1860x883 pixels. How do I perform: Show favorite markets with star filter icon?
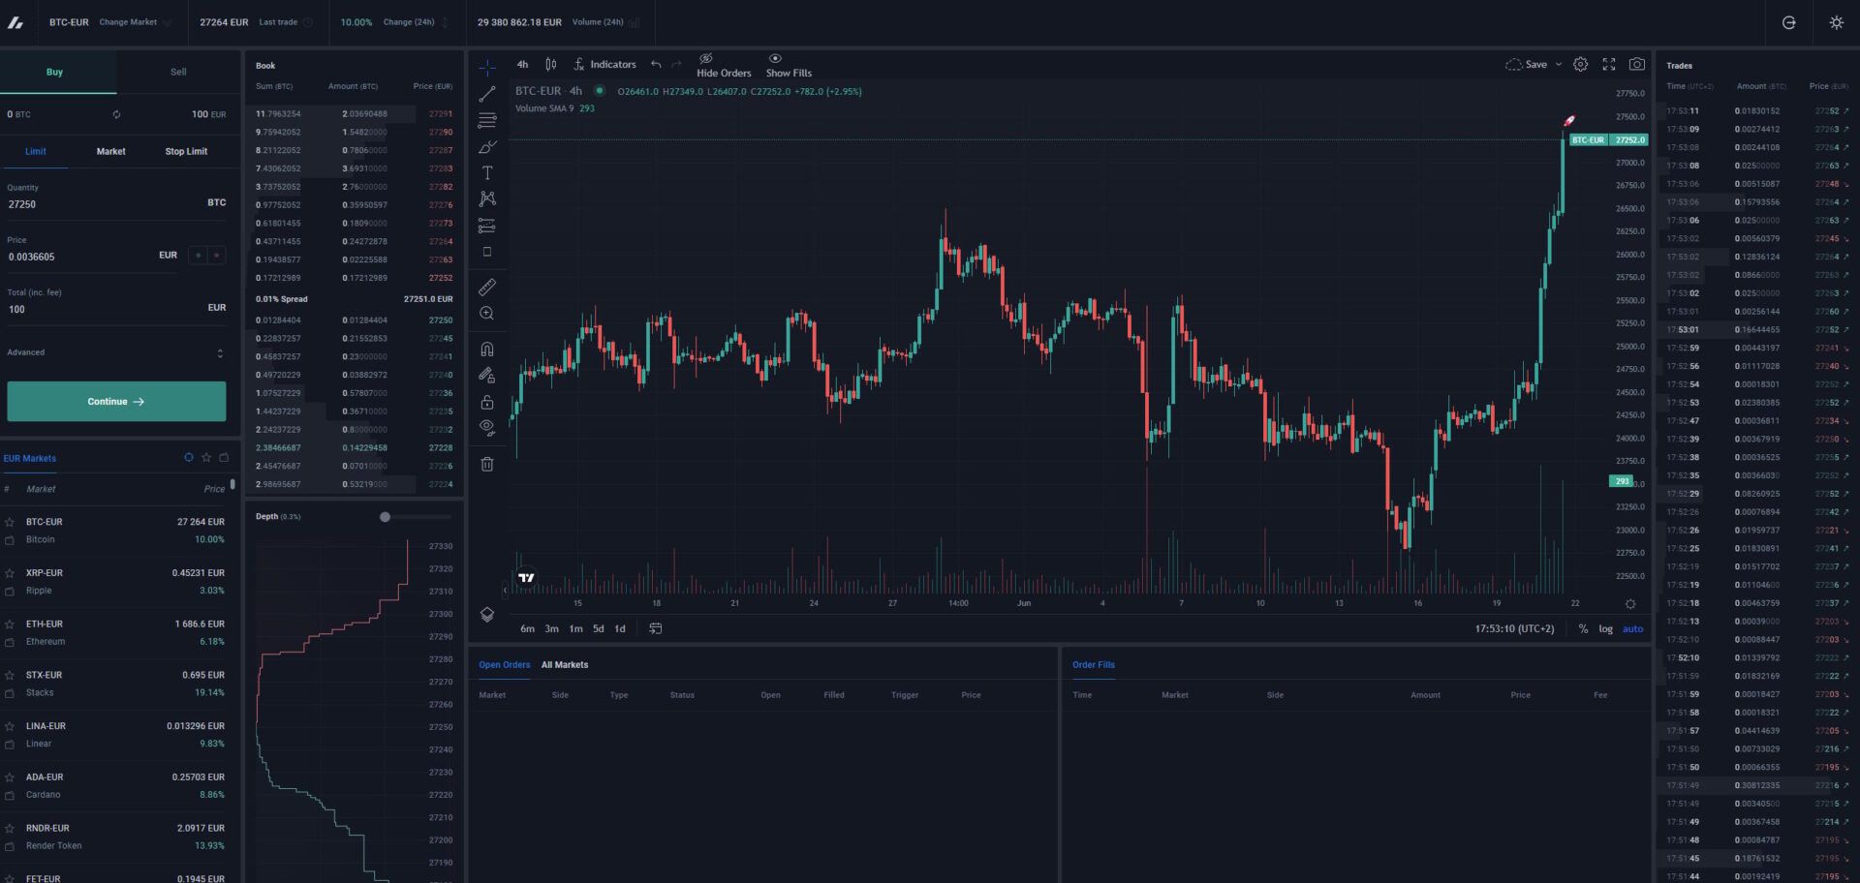pyautogui.click(x=206, y=458)
